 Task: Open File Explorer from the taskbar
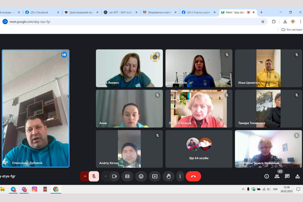point(2,189)
